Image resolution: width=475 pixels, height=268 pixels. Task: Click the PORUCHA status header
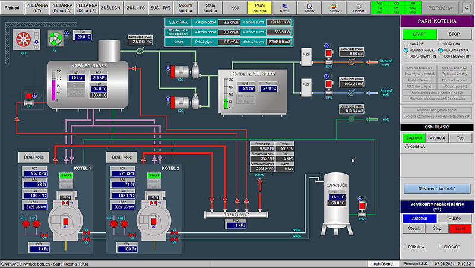[440, 8]
